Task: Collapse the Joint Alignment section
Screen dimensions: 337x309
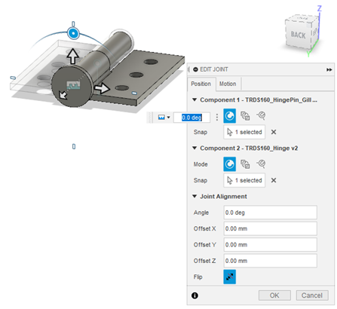Action: pos(195,196)
